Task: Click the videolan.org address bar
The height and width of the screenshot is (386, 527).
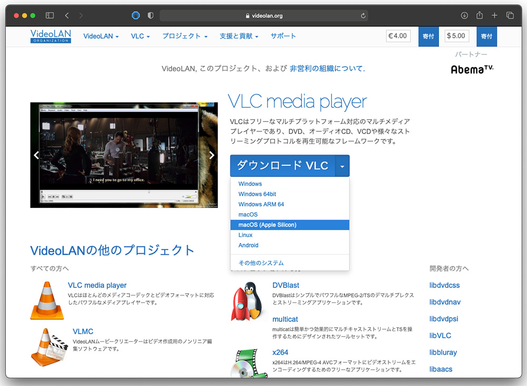Action: tap(264, 16)
